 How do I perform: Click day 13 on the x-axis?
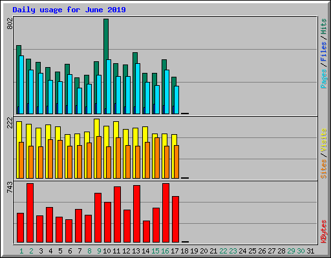136,251
